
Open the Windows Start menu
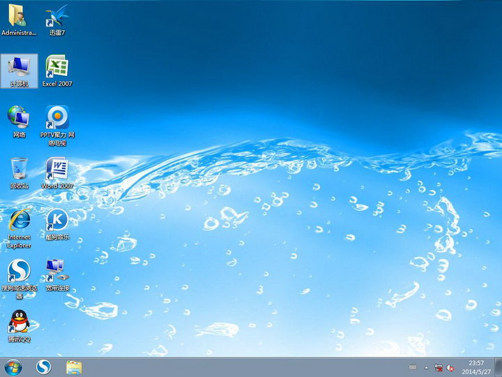pos(13,367)
